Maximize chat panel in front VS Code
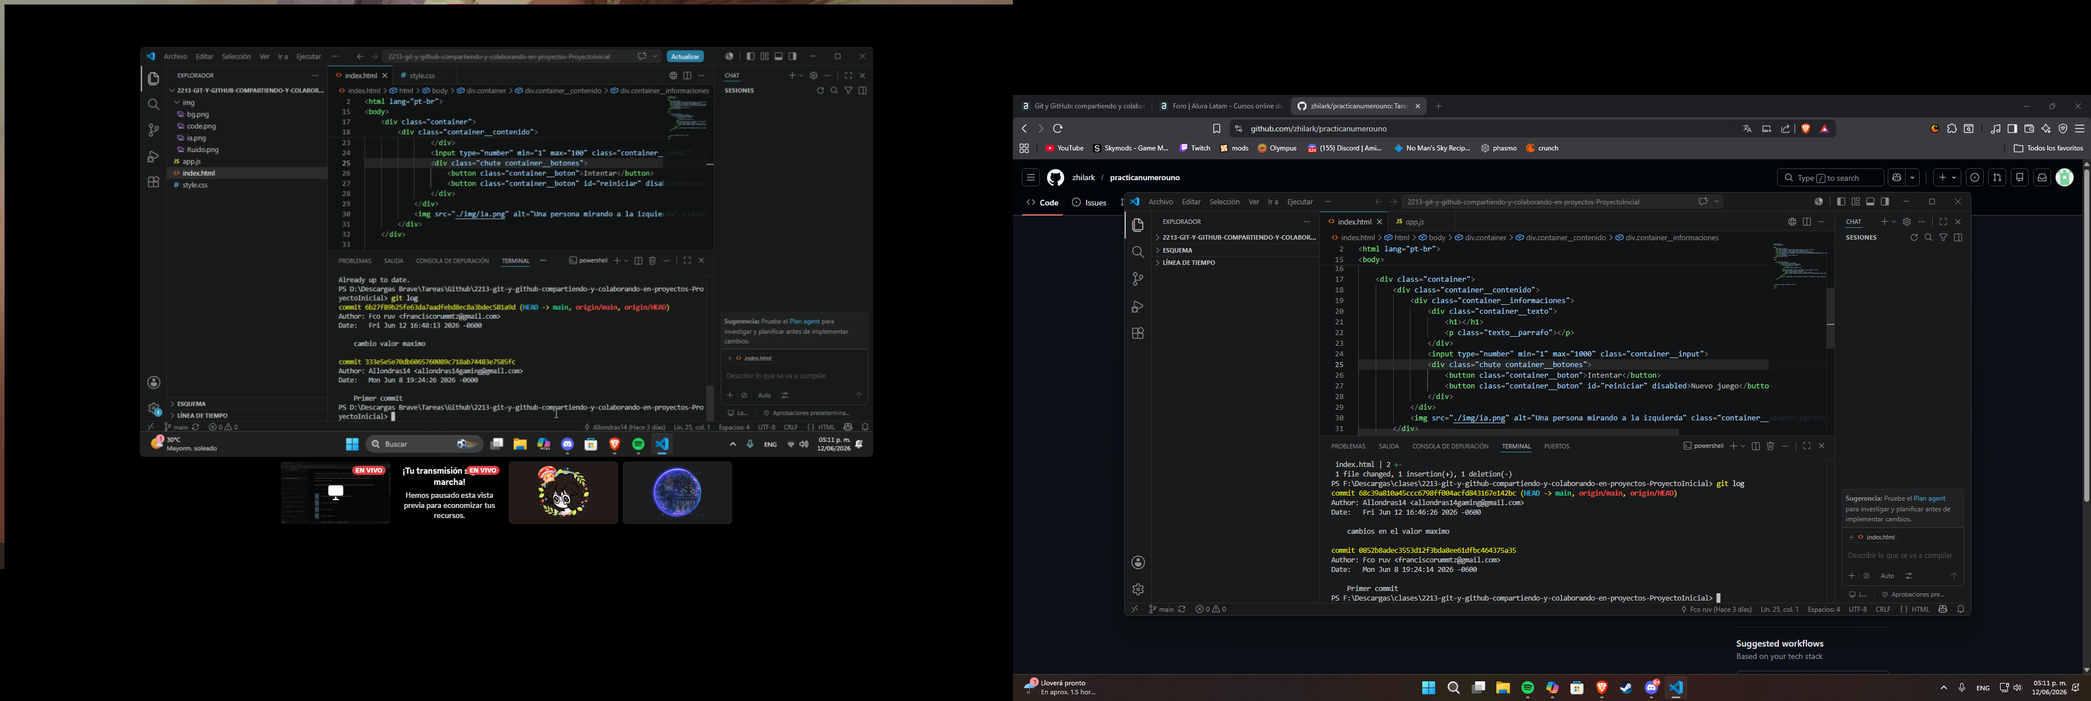Viewport: 2091px width, 701px height. 1942,222
